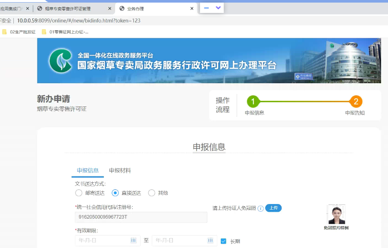Select 直接送达 delivery option
The height and width of the screenshot is (248, 388).
coord(115,193)
